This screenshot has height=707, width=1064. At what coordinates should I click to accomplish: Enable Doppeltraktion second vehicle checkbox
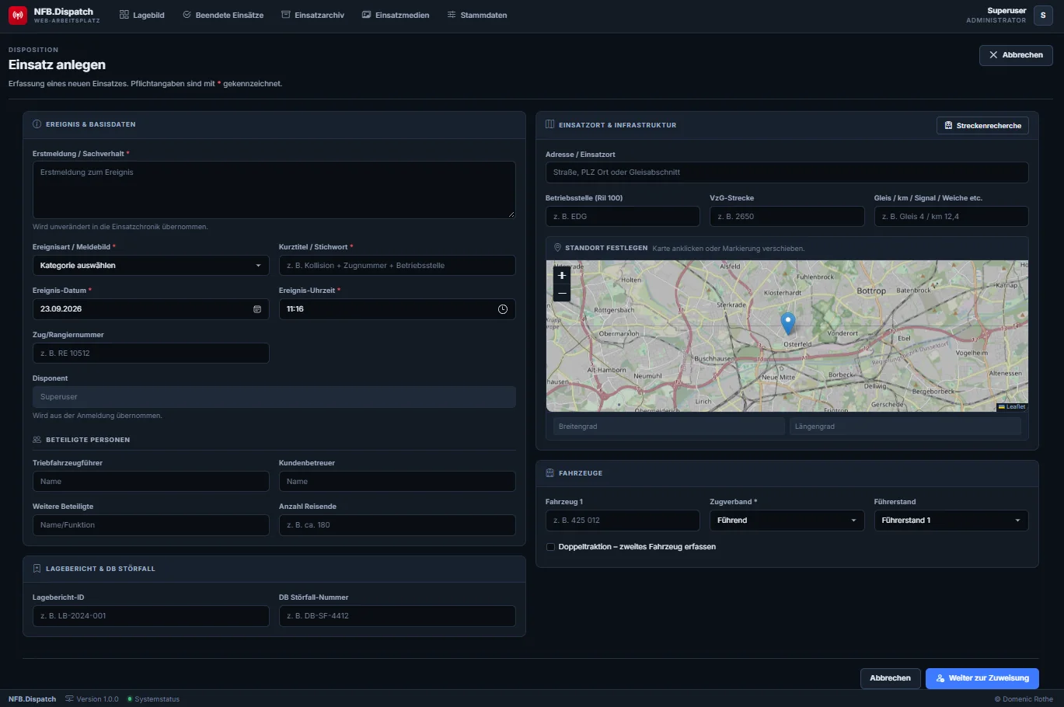click(x=550, y=547)
